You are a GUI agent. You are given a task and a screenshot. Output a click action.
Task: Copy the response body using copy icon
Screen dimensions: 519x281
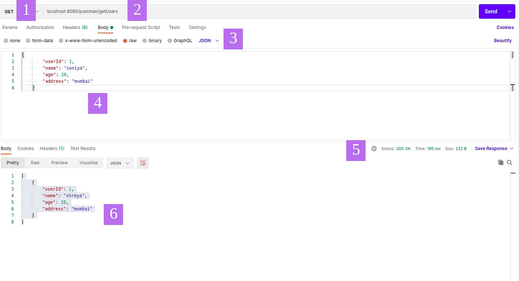click(x=501, y=162)
